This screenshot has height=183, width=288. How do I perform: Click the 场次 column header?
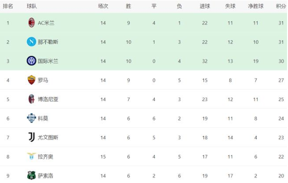point(103,6)
